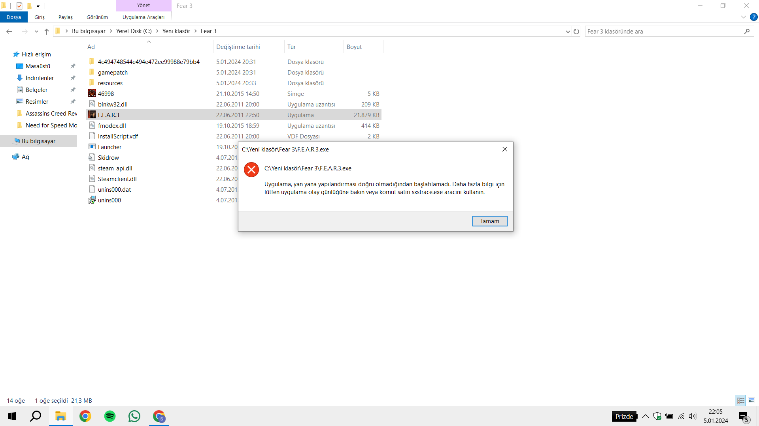The height and width of the screenshot is (426, 759).
Task: Expand the ribbon with chevron arrow
Action: 743,17
